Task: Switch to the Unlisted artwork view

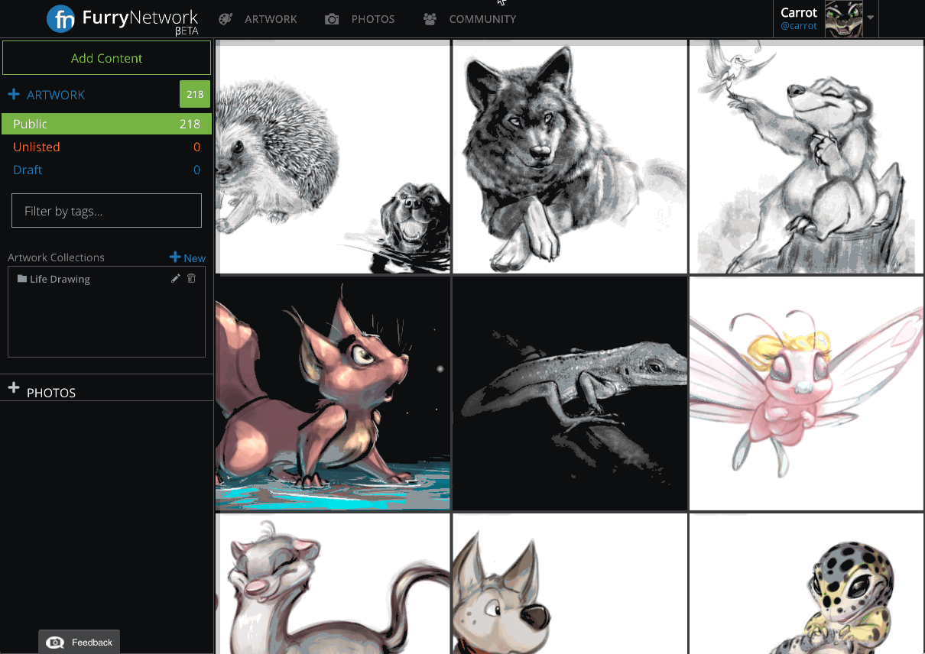Action: 37,147
